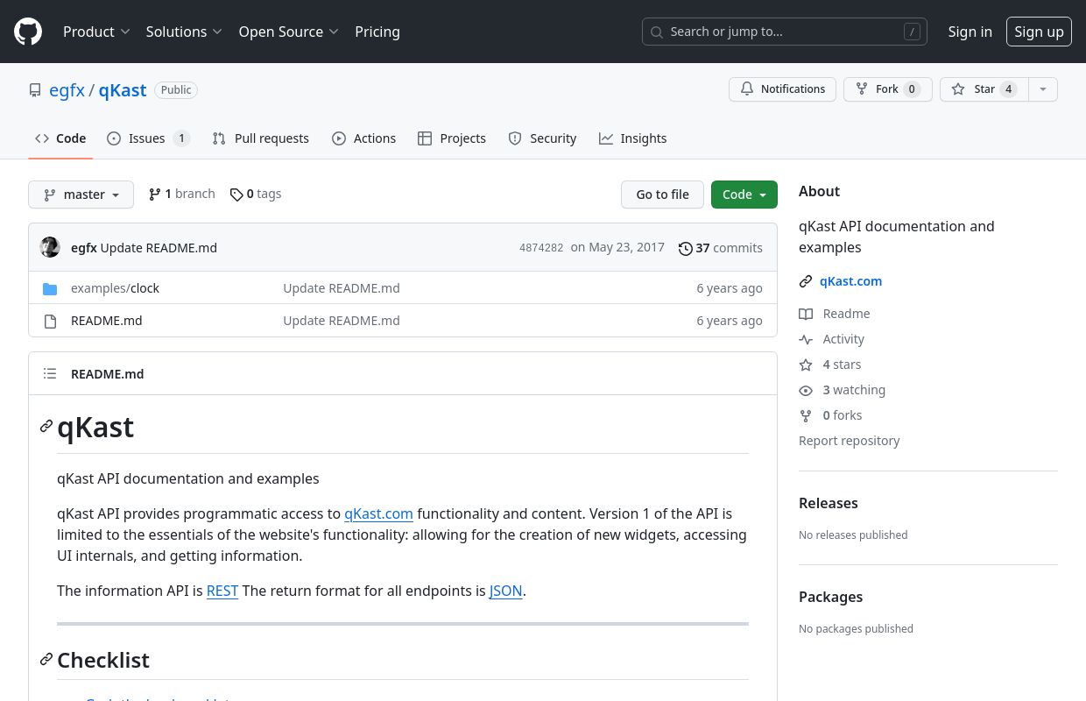The height and width of the screenshot is (701, 1086).
Task: Fork the repository
Action: (x=887, y=89)
